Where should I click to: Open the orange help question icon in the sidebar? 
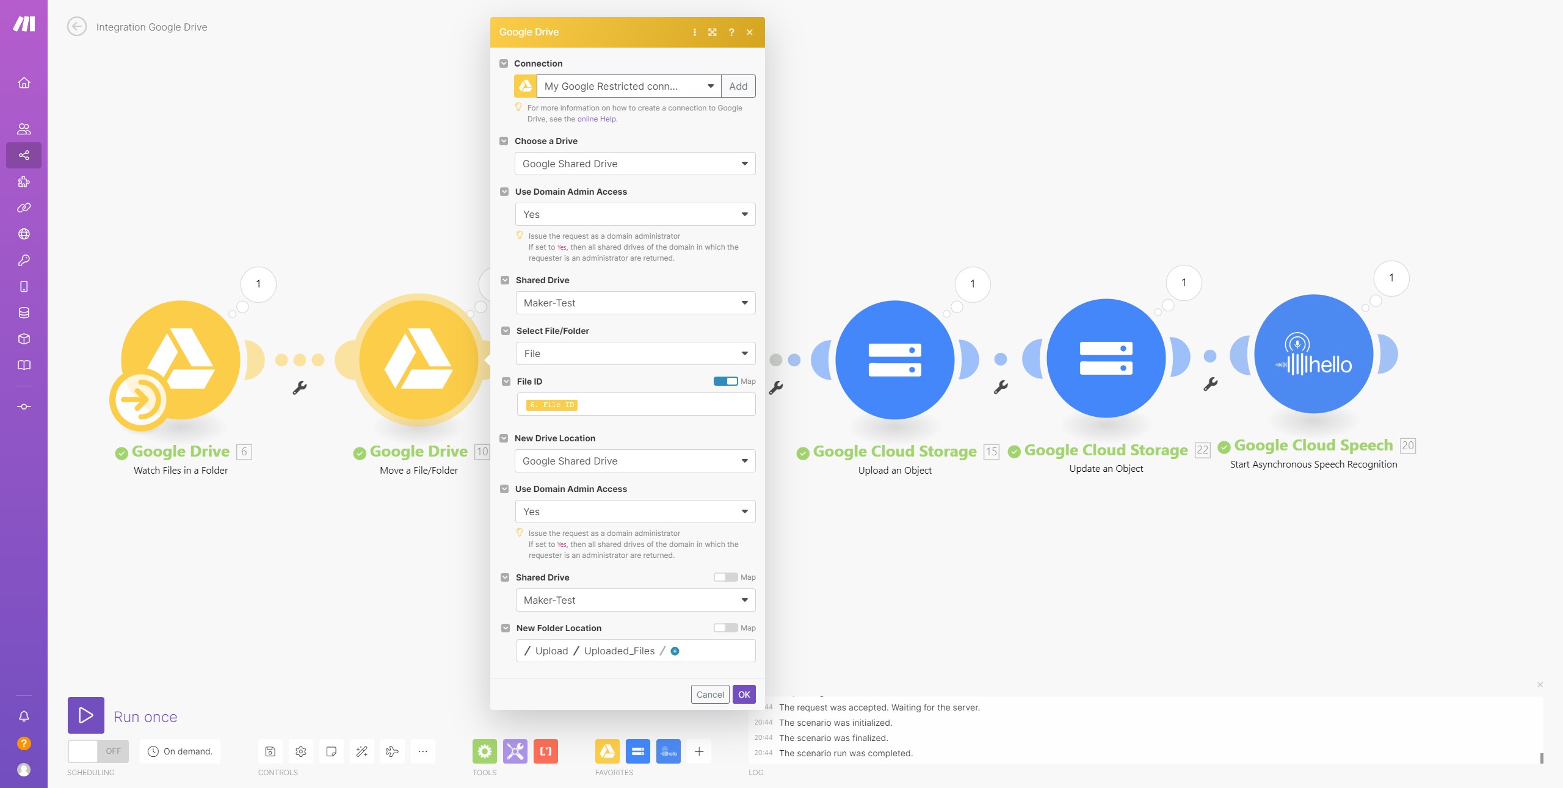[x=24, y=743]
